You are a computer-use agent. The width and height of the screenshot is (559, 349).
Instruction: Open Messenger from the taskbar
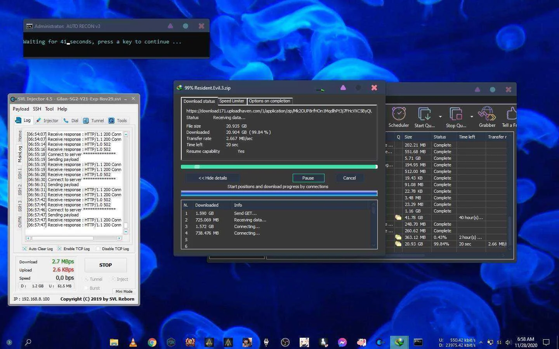point(342,342)
